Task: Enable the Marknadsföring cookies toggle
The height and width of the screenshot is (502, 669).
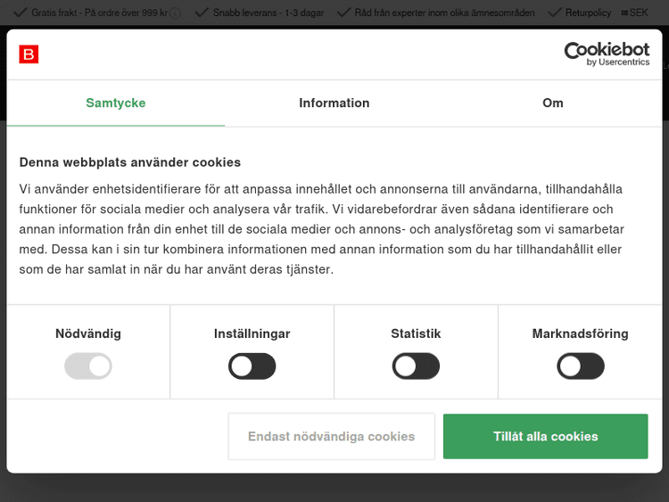Action: click(x=580, y=366)
